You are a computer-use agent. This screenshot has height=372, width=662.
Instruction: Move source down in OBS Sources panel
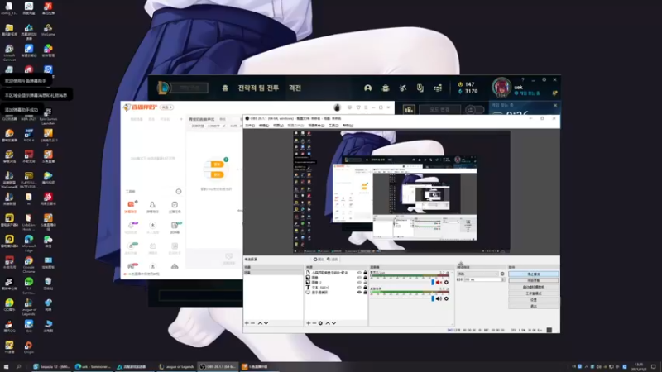click(x=334, y=323)
